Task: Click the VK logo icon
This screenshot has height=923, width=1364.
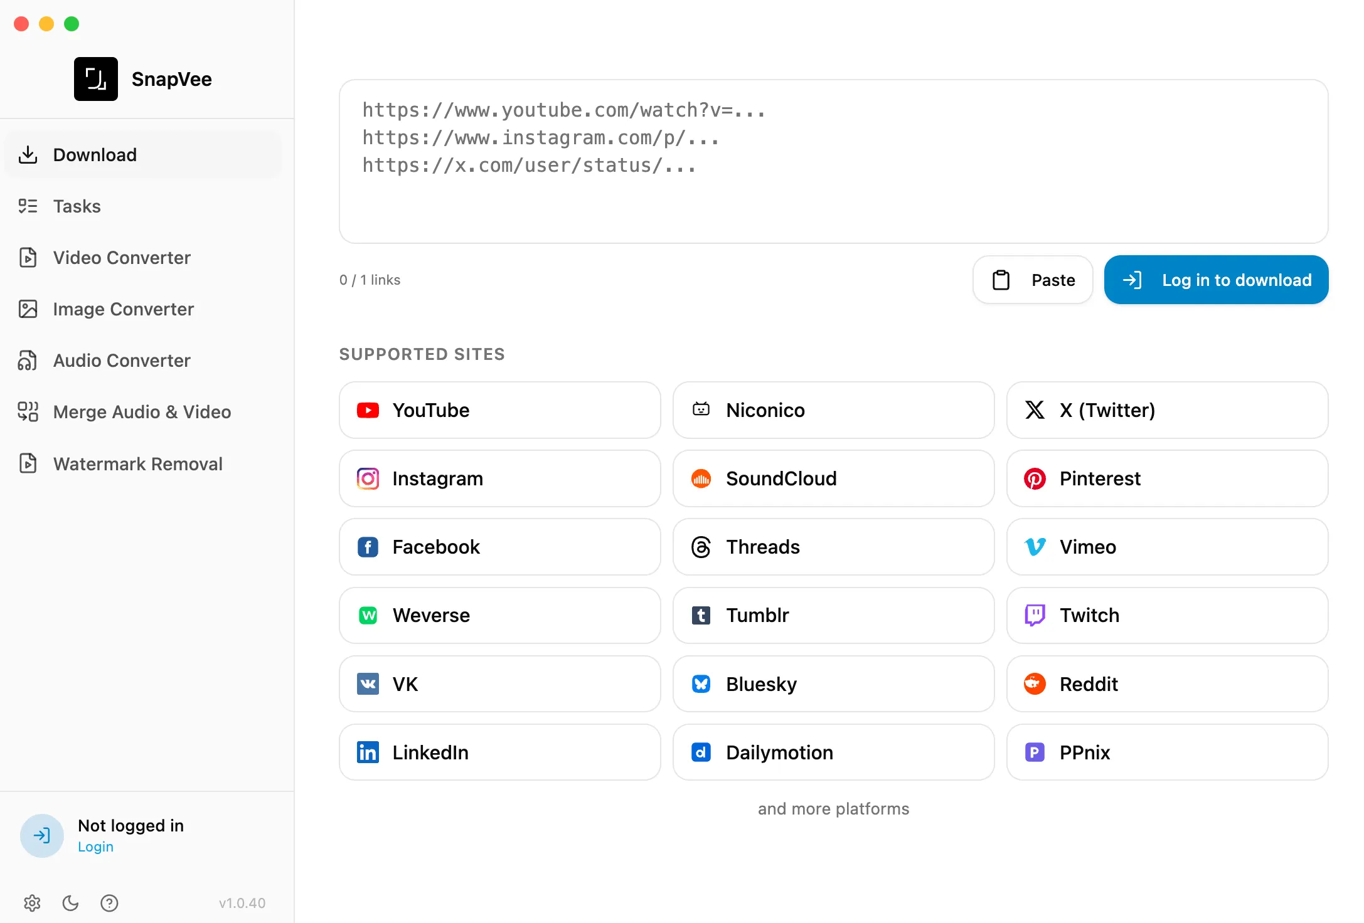Action: (x=368, y=683)
